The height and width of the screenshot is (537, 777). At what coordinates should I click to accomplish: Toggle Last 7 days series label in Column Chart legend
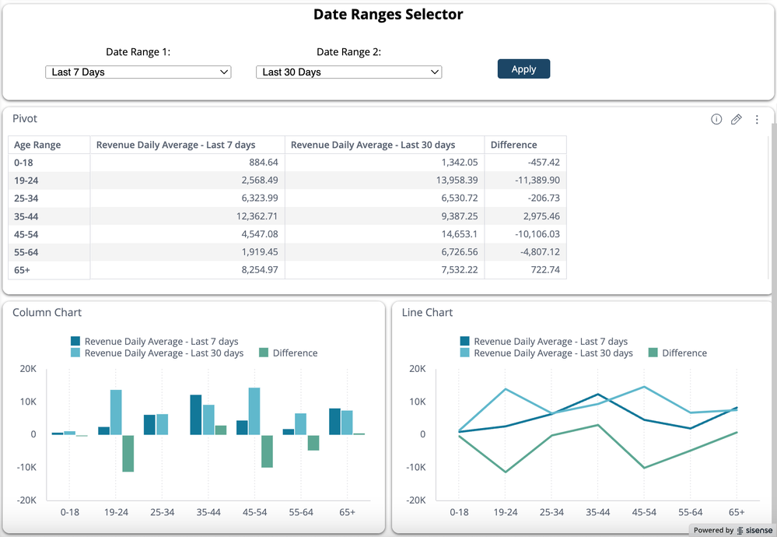point(161,341)
